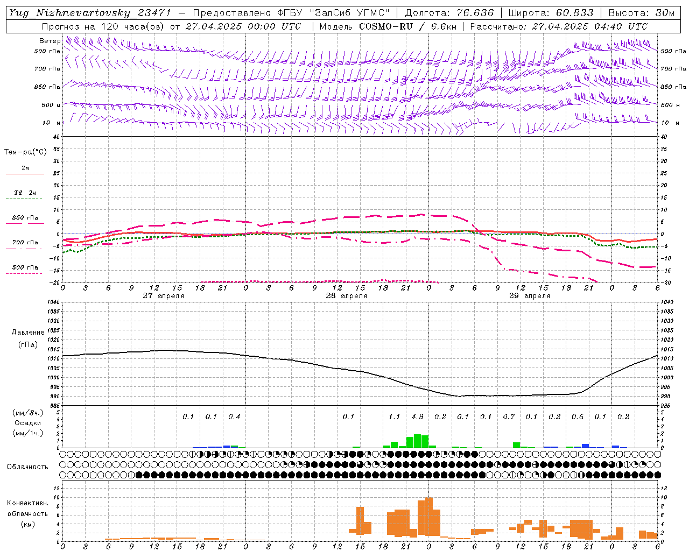Click the '27 апреля' date label
689x551 pixels.
point(164,296)
